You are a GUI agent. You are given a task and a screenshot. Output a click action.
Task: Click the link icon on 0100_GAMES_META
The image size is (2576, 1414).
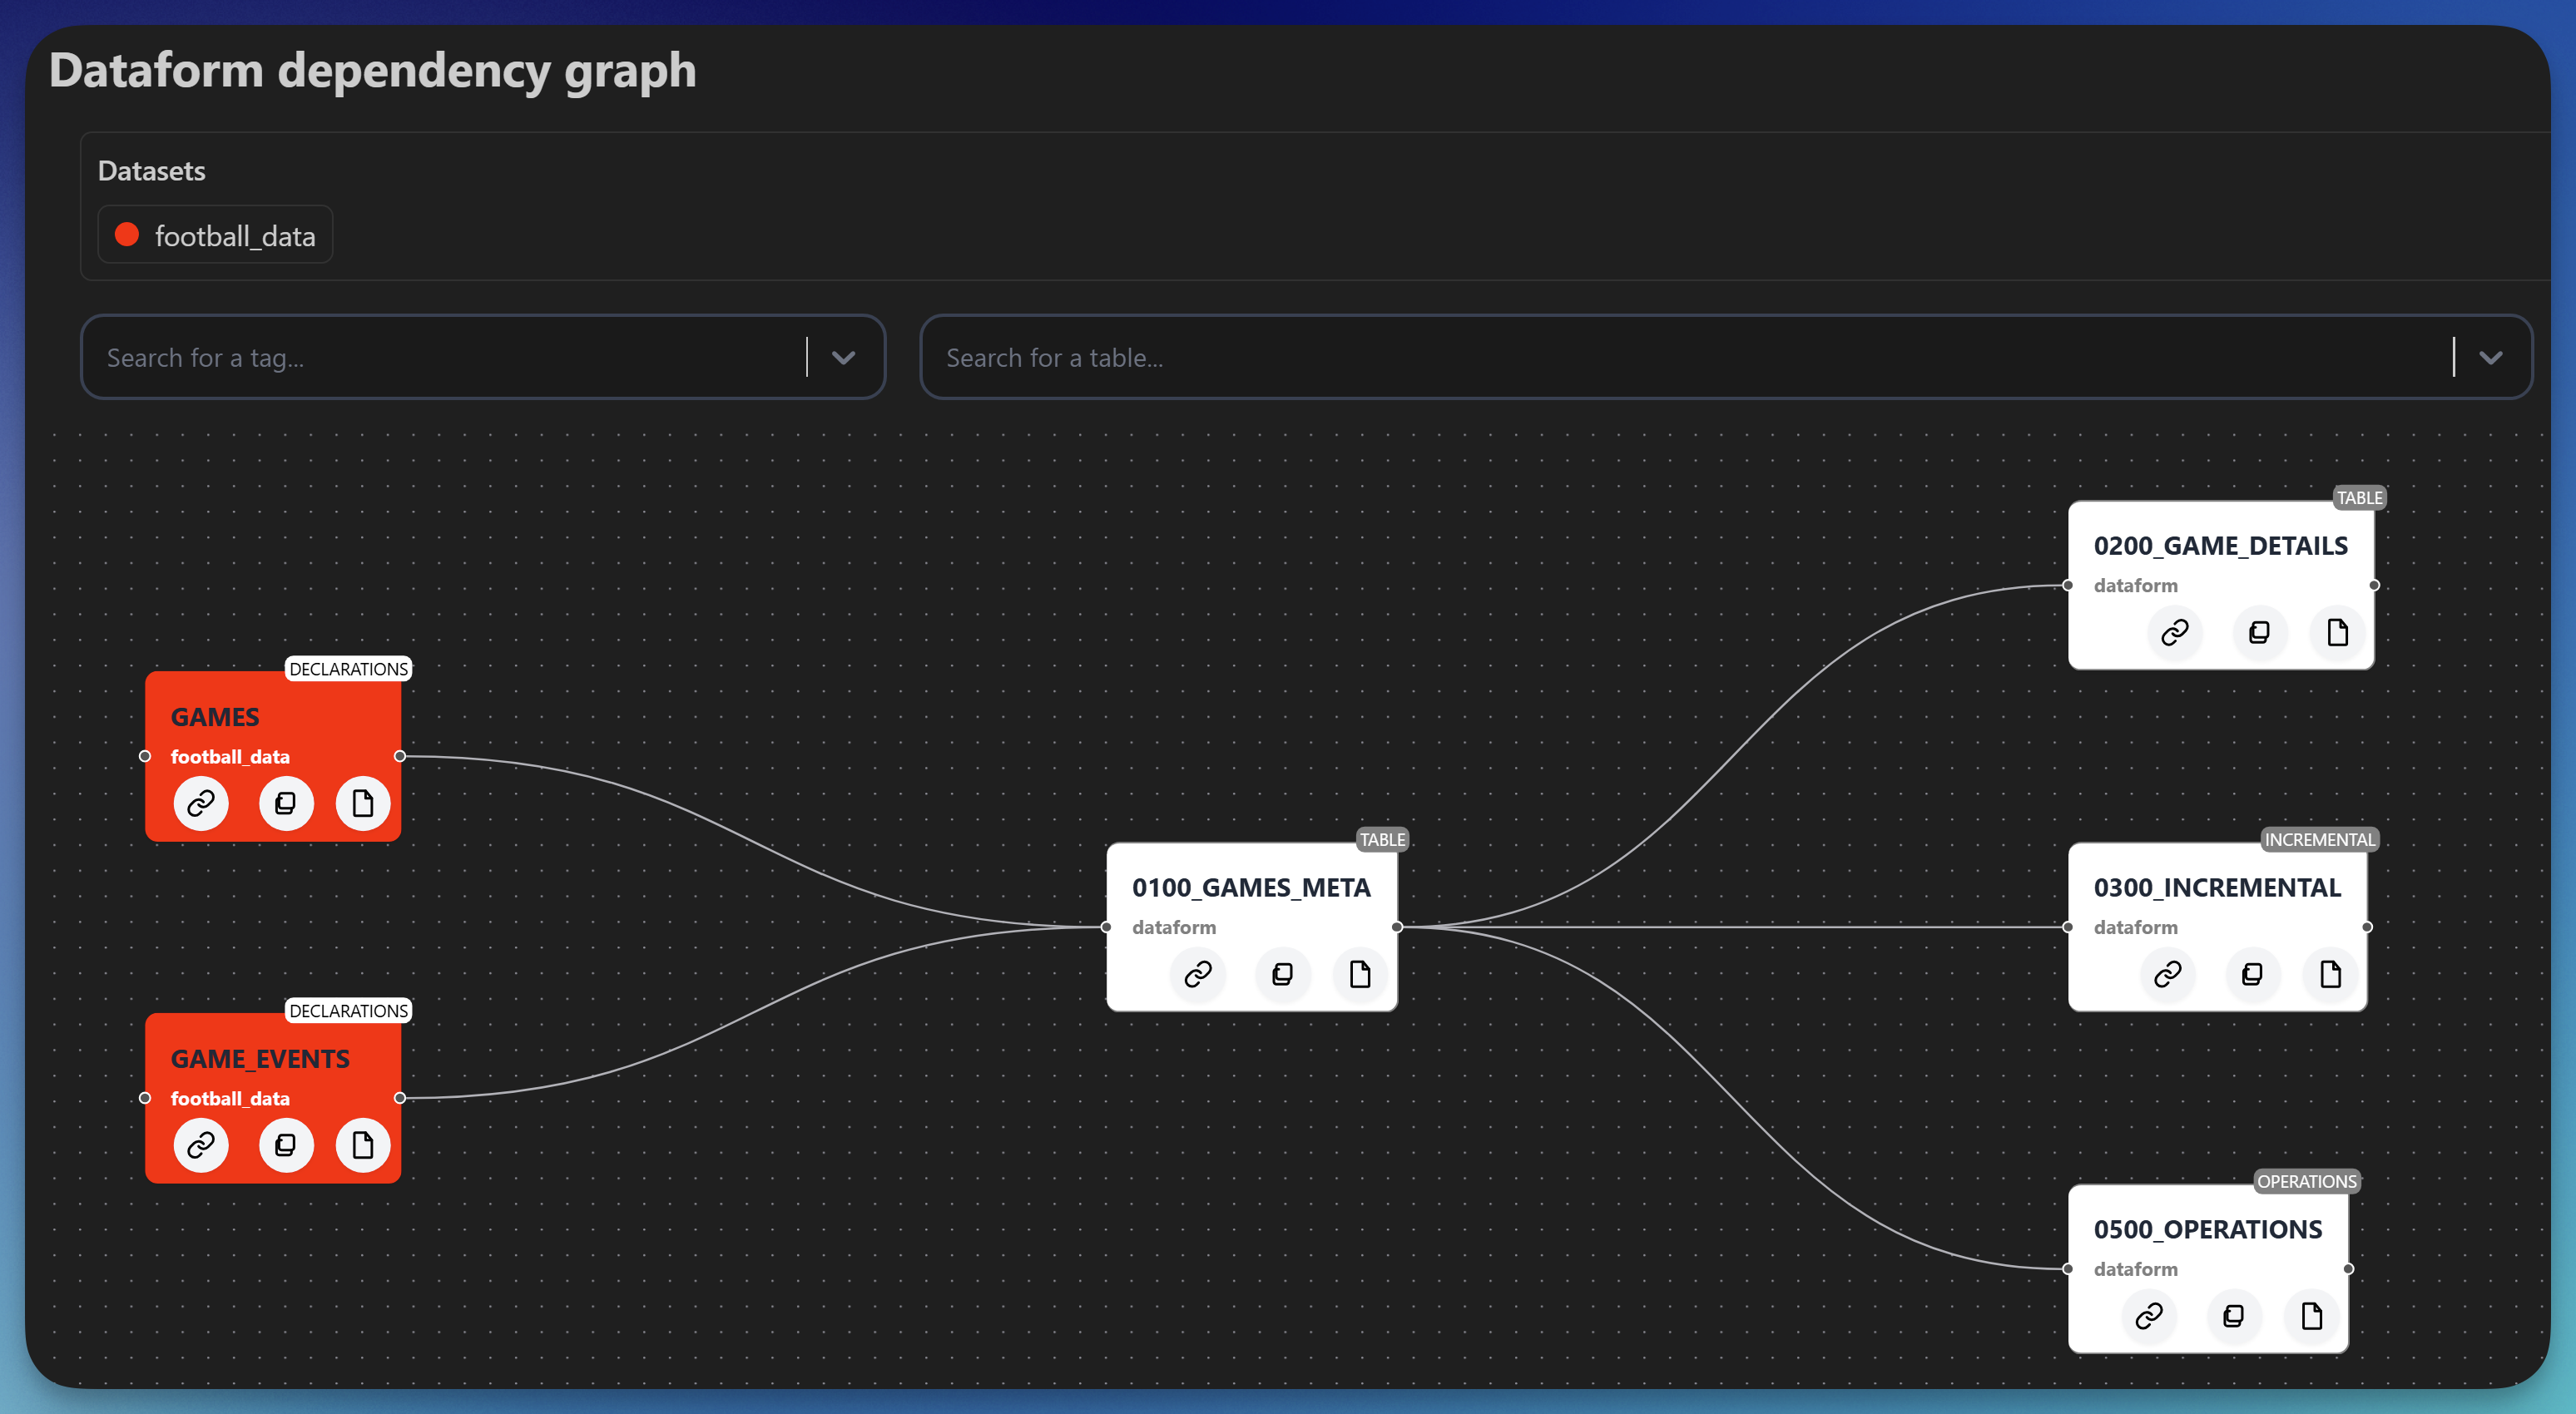[1197, 975]
